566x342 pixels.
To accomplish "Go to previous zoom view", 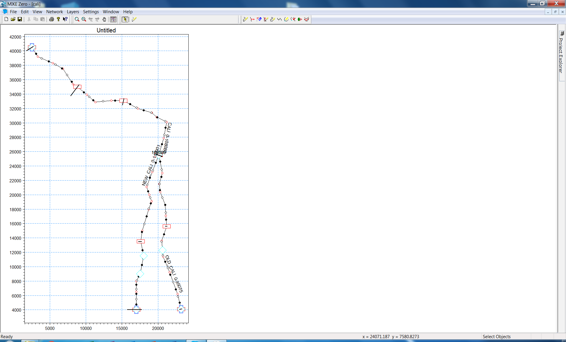I will click(x=91, y=19).
